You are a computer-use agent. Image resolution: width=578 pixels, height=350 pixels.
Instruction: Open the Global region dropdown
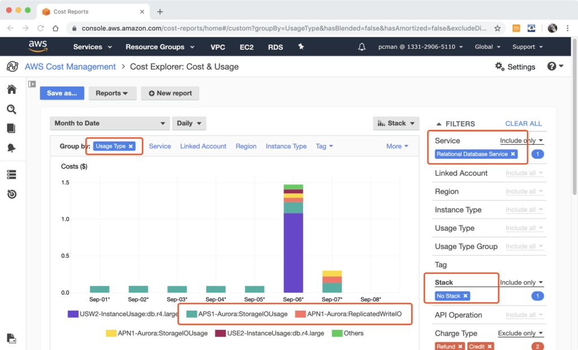click(x=487, y=47)
